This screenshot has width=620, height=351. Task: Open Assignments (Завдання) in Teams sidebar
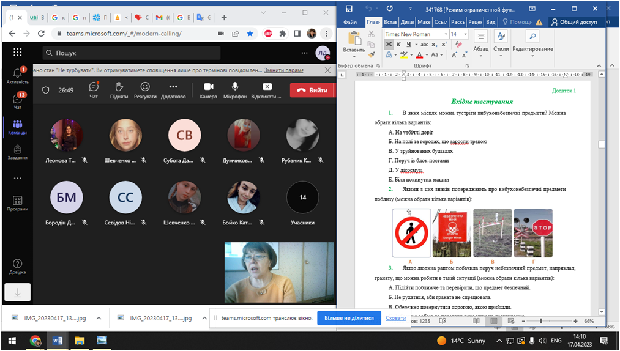pos(17,152)
